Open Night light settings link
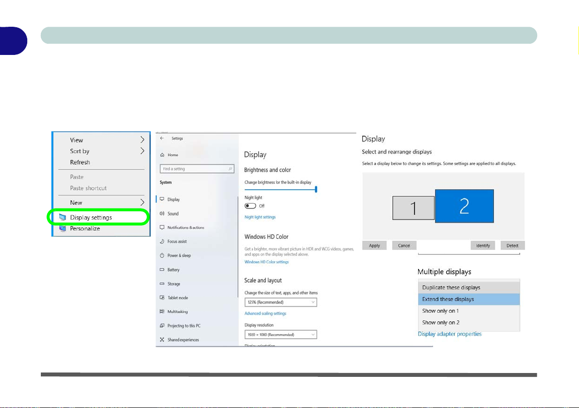Image resolution: width=579 pixels, height=408 pixels. 260,217
